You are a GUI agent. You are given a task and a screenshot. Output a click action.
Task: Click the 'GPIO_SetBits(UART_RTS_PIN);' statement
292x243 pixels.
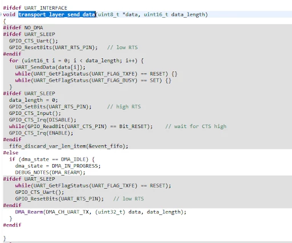click(50, 106)
